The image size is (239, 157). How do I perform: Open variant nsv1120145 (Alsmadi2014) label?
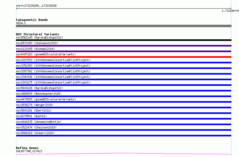click(35, 49)
